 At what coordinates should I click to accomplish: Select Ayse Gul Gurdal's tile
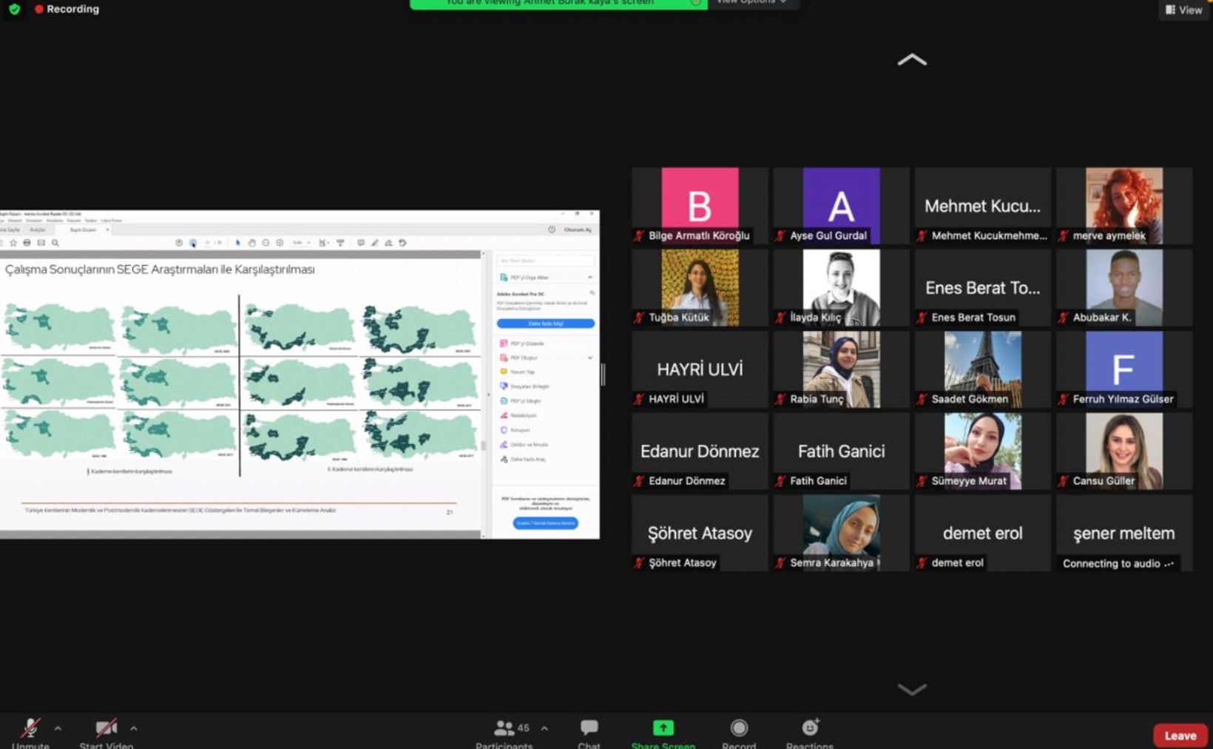click(x=841, y=206)
